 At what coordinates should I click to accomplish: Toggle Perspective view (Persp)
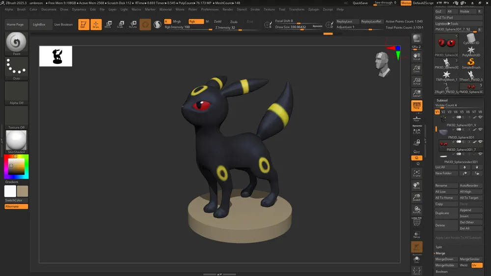(x=416, y=106)
